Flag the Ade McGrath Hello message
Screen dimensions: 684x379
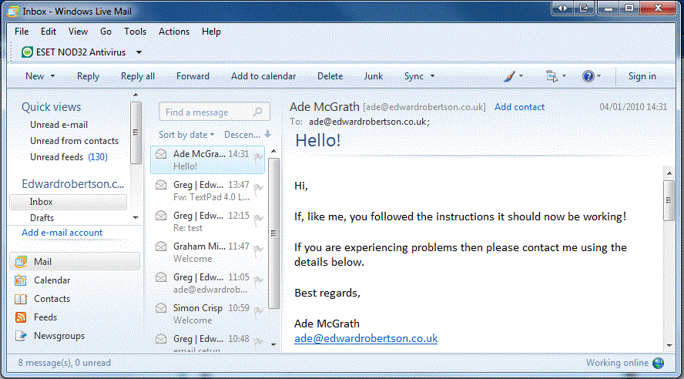258,156
